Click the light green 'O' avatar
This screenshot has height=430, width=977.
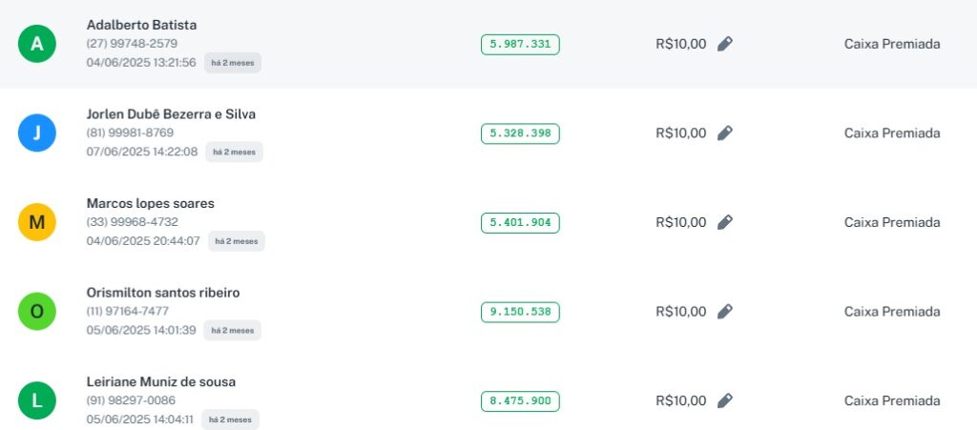pyautogui.click(x=37, y=312)
